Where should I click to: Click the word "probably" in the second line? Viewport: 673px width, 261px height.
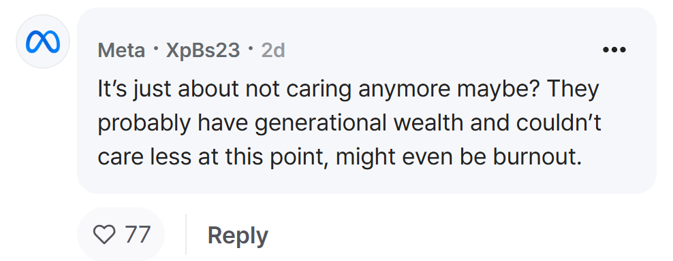coord(144,124)
